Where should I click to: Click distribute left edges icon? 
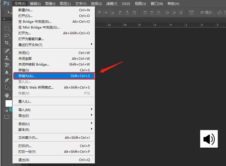167,13
